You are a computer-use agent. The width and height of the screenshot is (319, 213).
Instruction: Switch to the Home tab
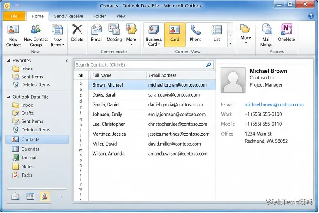pos(38,16)
